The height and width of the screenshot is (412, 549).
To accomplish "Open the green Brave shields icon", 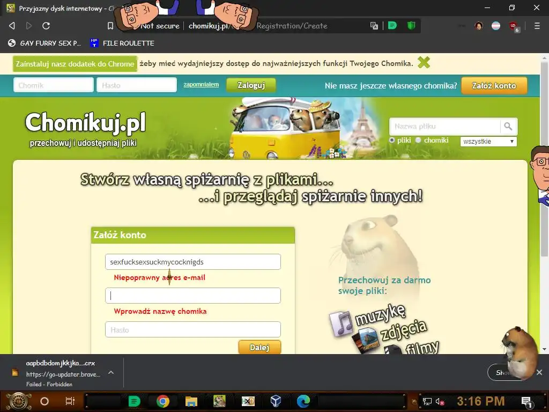I will pyautogui.click(x=411, y=25).
